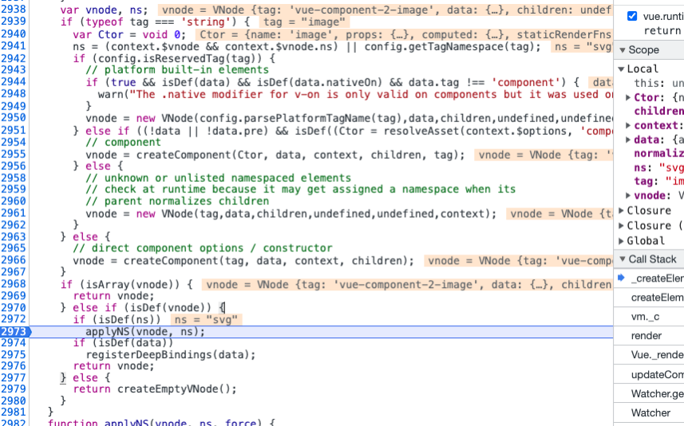Select the updateComponent call stack frame
This screenshot has height=426, width=684.
649,375
